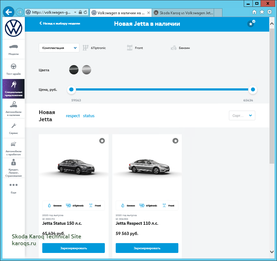Click the Бензин filter label
This screenshot has width=277, height=261.
[184, 48]
